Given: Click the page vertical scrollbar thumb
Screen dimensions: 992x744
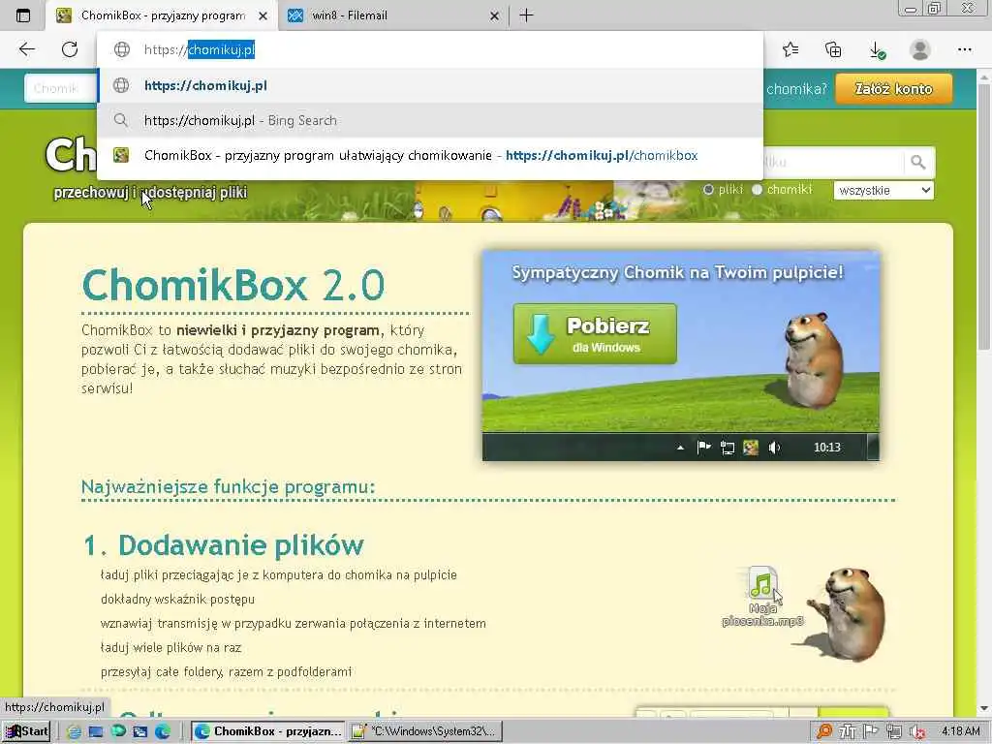Looking at the screenshot, I should point(984,215).
